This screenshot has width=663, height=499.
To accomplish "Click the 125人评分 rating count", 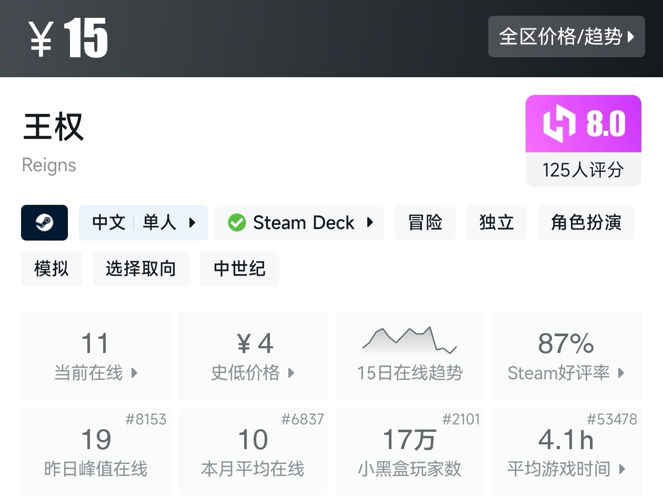I will [583, 170].
